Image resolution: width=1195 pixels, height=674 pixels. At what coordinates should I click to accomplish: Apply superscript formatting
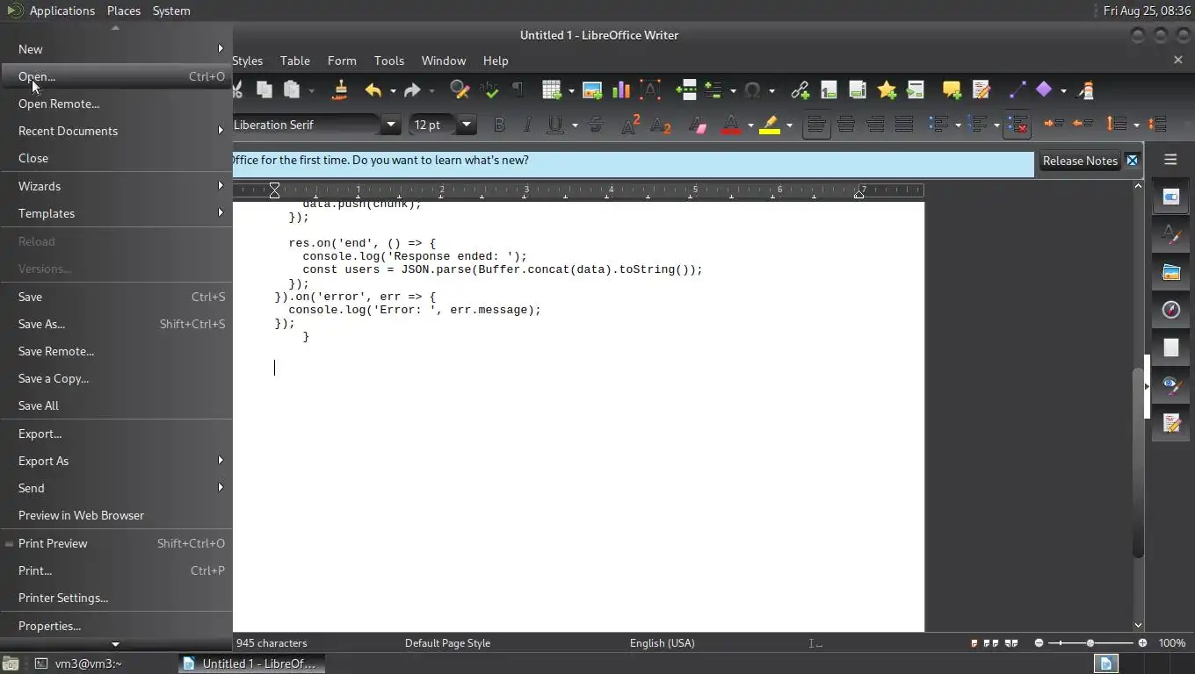coord(630,125)
